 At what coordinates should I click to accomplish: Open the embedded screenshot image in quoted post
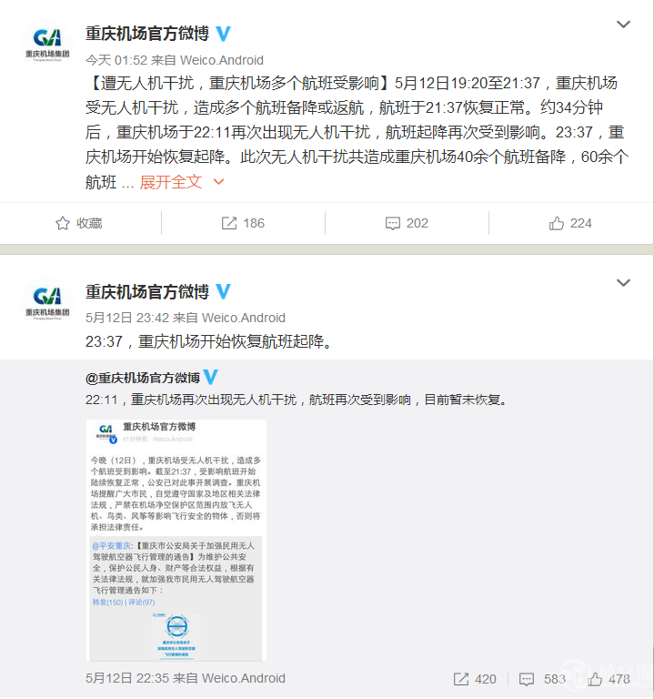(176, 540)
